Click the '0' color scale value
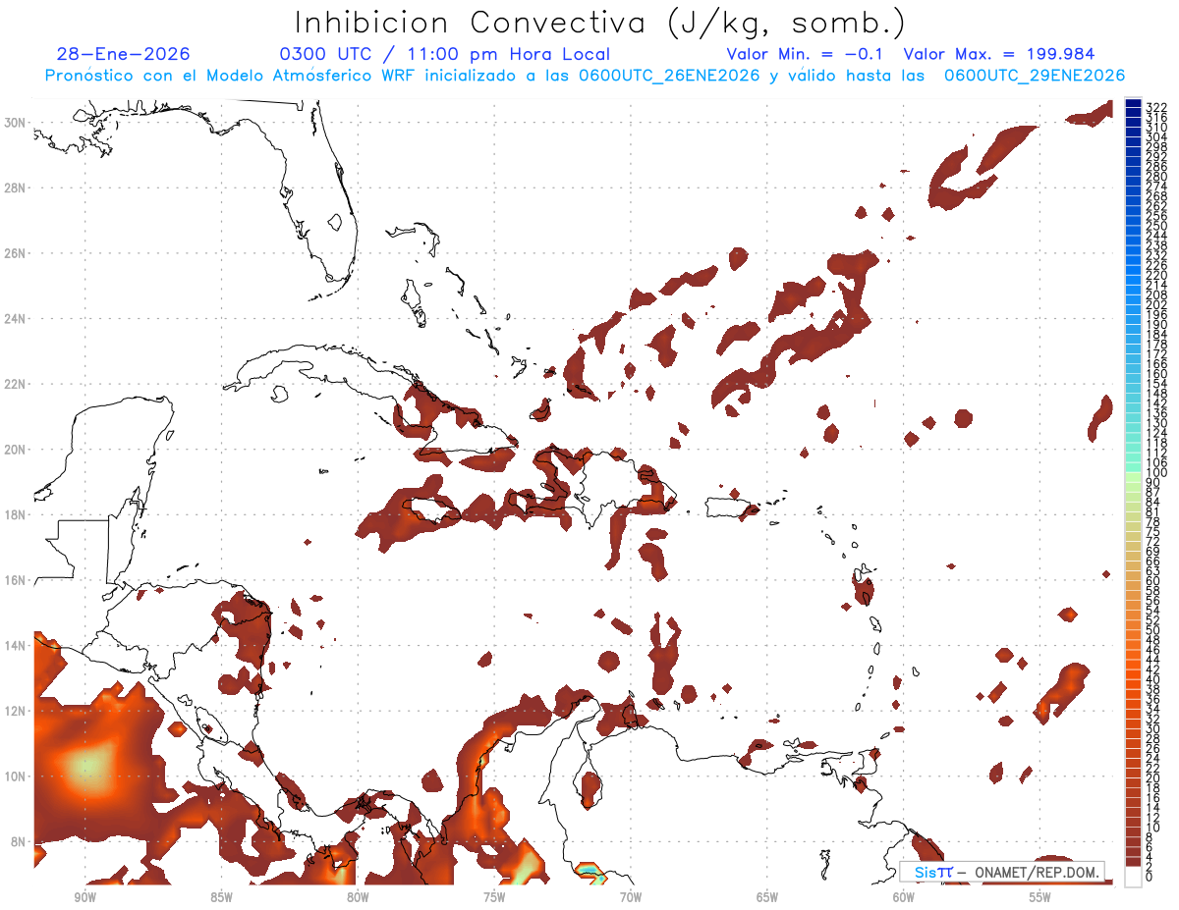This screenshot has width=1179, height=910. tap(1150, 877)
